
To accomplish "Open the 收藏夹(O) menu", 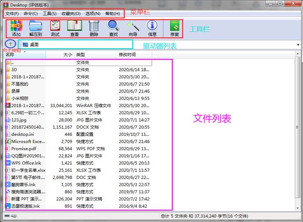I will [x=71, y=14].
